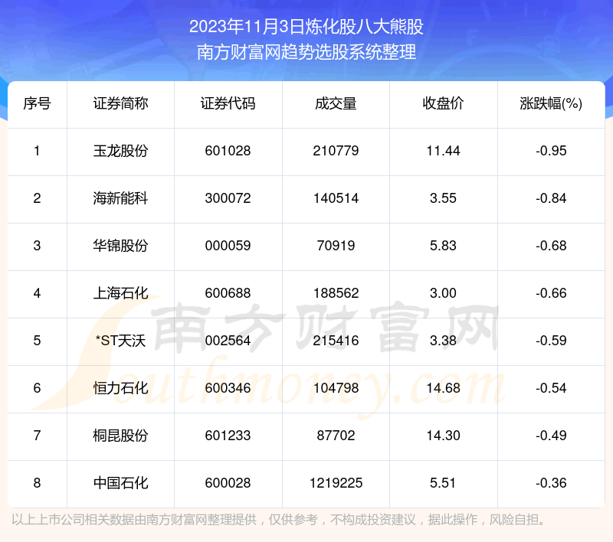
Task: Click the title 2023年11月3日炼化股八大熊股
Action: [306, 27]
